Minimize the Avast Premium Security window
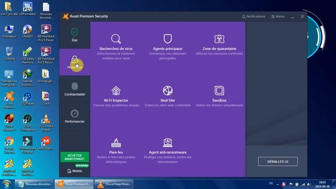 [292, 17]
